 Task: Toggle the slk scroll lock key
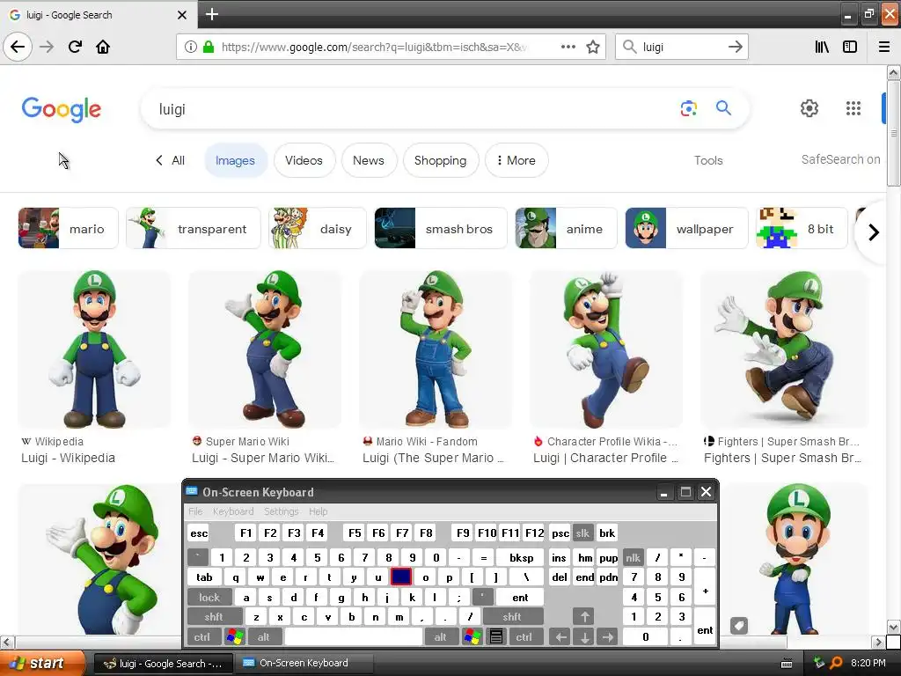(582, 533)
